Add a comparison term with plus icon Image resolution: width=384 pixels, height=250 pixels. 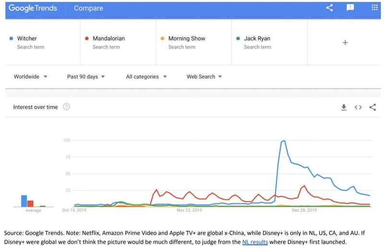(345, 43)
